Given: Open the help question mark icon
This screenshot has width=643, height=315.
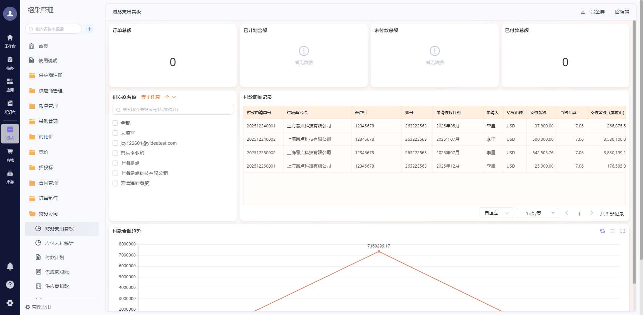Looking at the screenshot, I should 10,285.
